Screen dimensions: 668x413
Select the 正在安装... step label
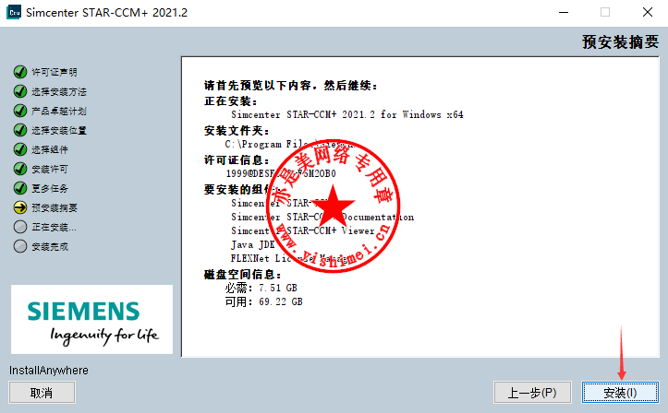click(x=55, y=228)
